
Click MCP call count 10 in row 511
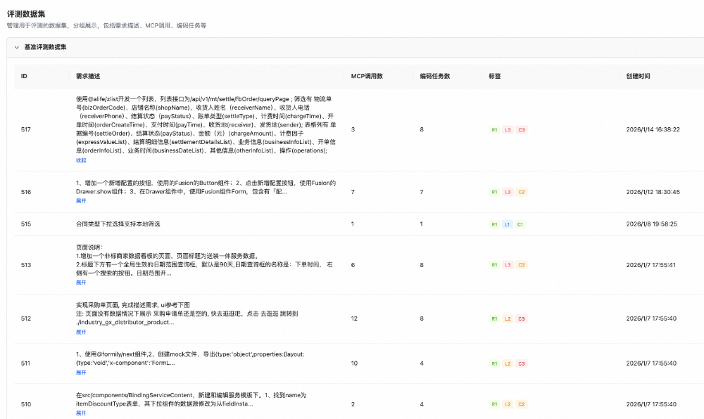[x=354, y=363]
